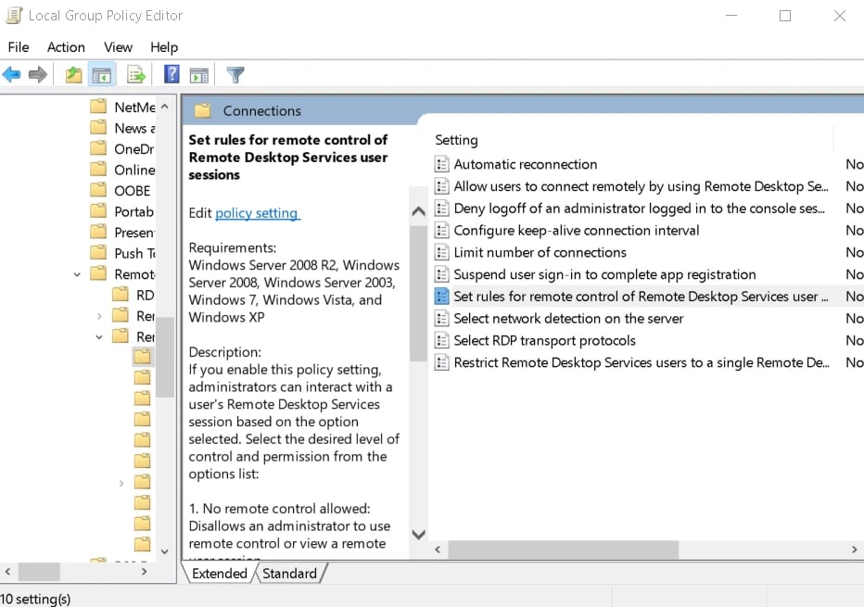Click the Export List toolbar icon

136,75
